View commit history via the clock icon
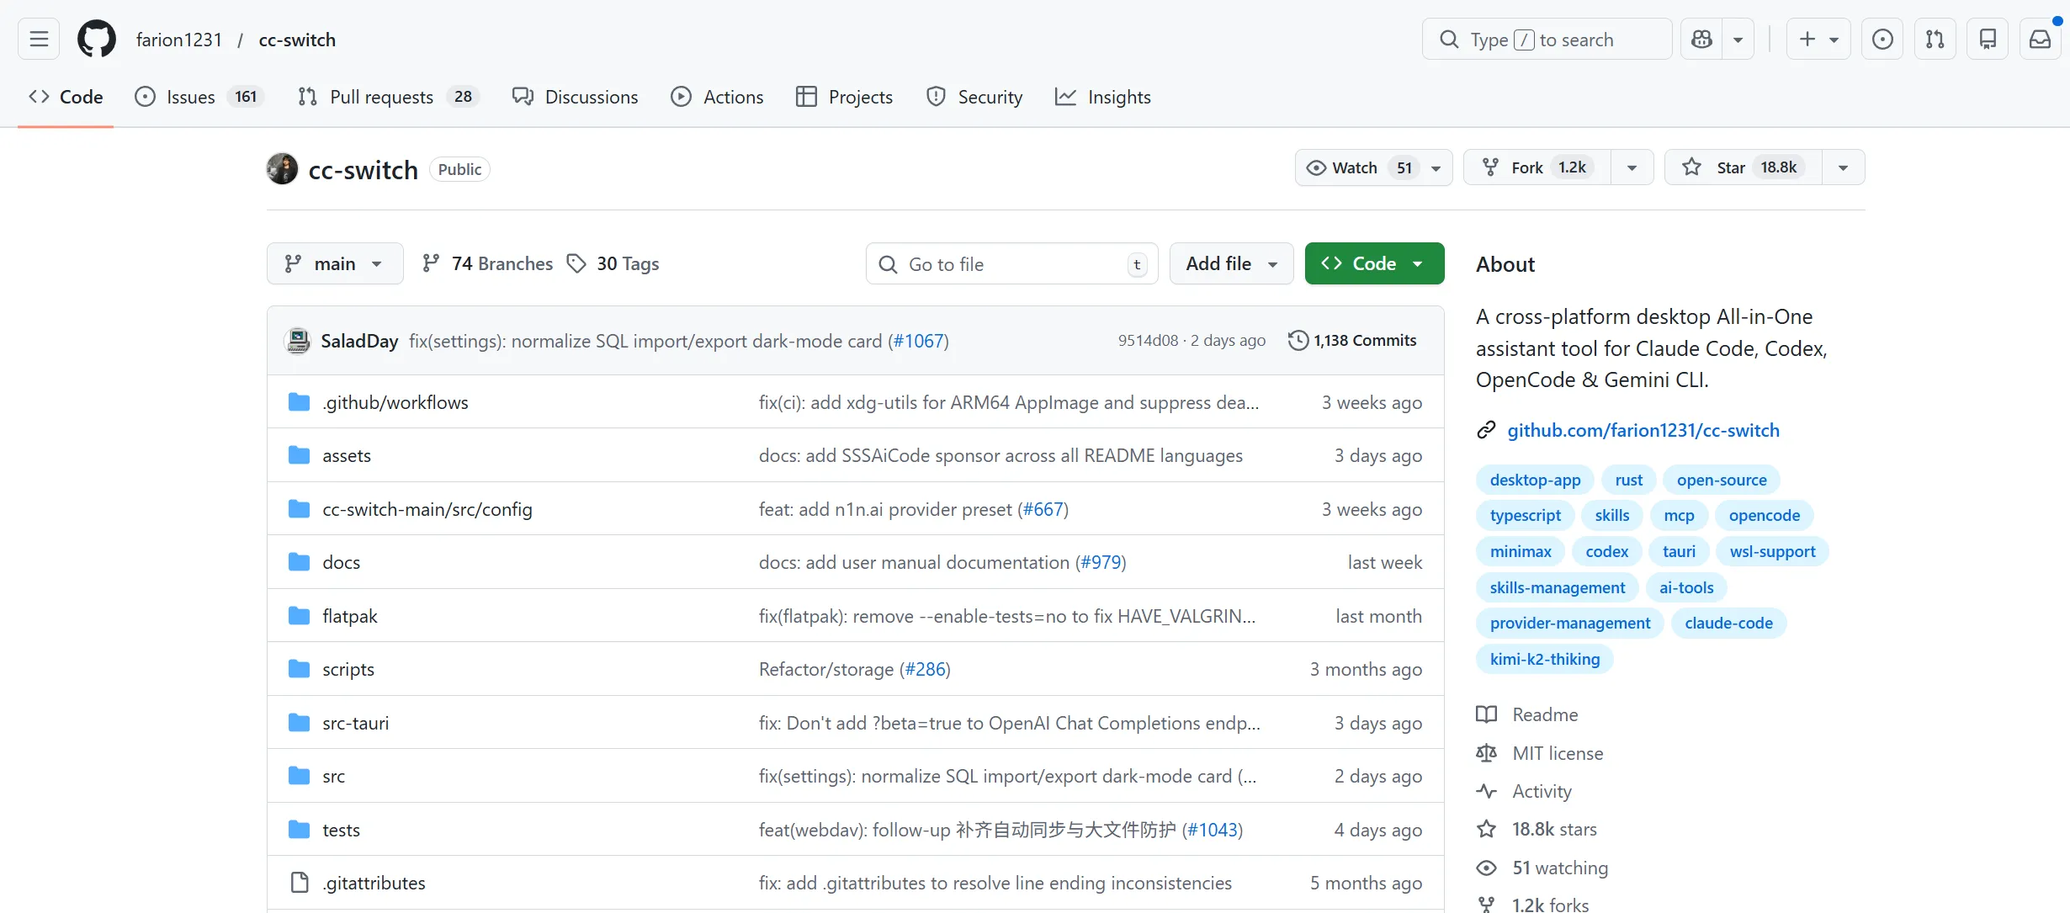This screenshot has width=2070, height=913. pos(1298,340)
